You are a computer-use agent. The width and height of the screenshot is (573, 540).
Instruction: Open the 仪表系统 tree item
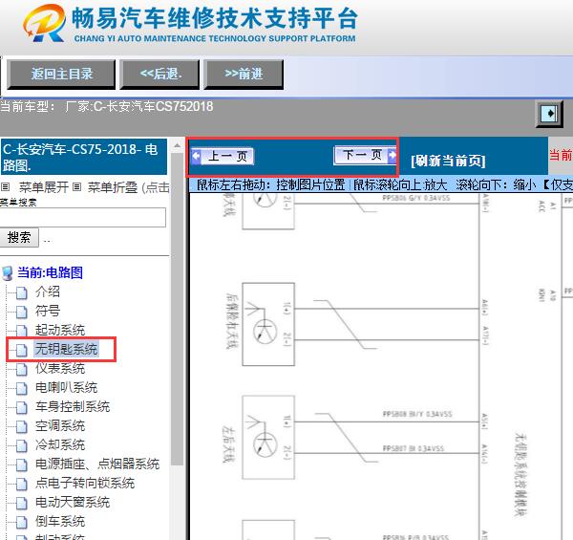pyautogui.click(x=60, y=368)
